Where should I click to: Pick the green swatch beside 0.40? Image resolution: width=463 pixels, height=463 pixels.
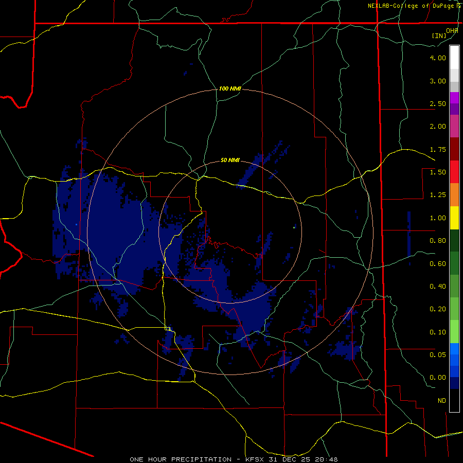(454, 286)
